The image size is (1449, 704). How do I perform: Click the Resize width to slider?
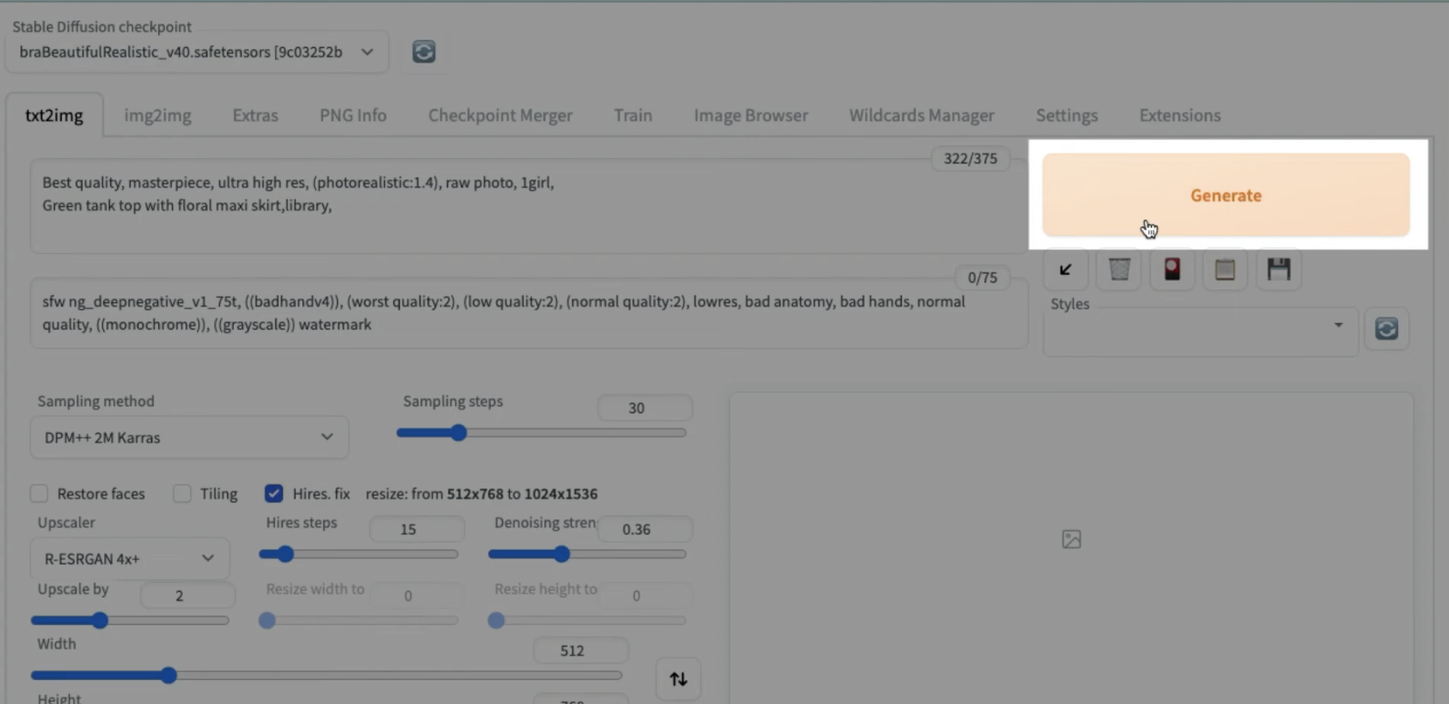[x=358, y=620]
